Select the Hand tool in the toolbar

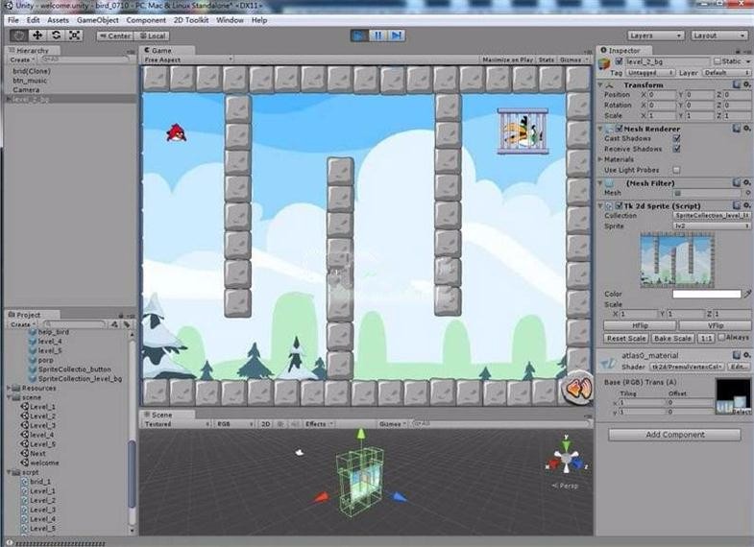coord(19,36)
